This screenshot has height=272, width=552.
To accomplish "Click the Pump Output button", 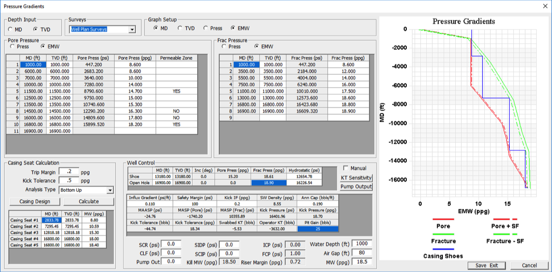I will pos(356,187).
